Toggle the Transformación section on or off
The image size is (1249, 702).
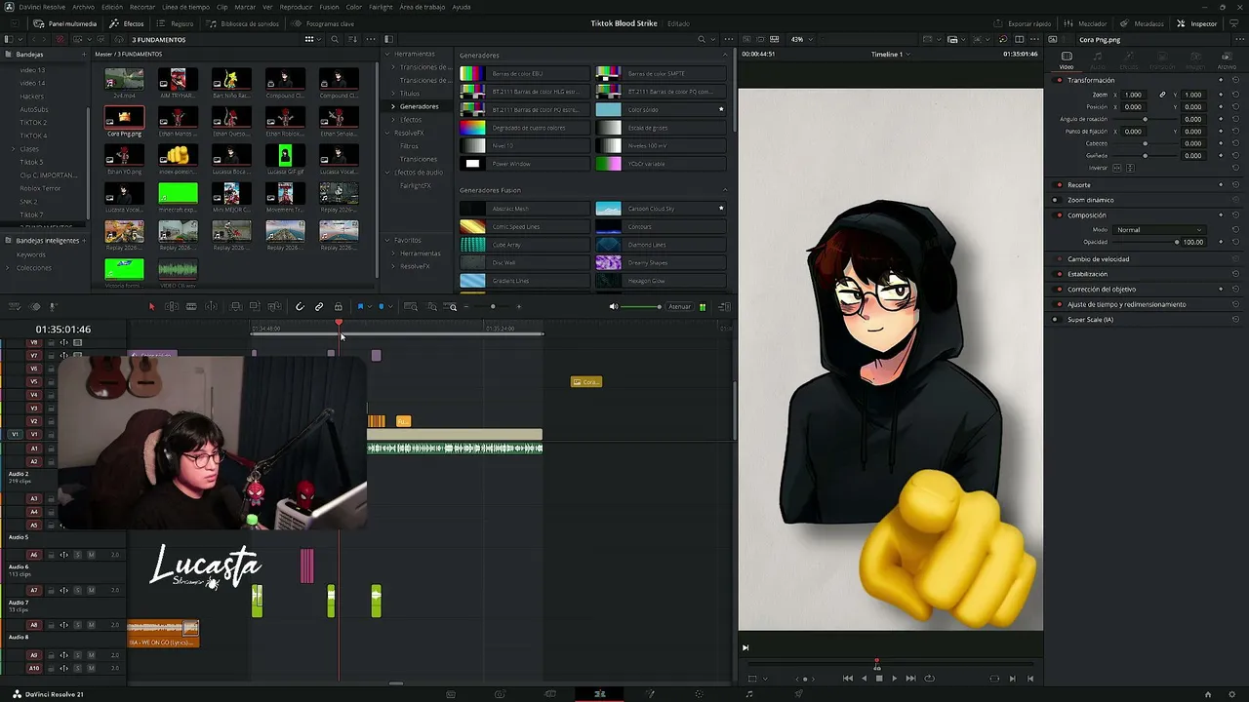[x=1059, y=80]
